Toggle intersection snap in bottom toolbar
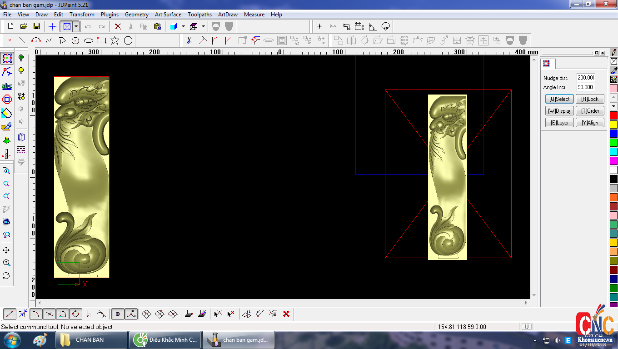618x349 pixels. coord(50,314)
